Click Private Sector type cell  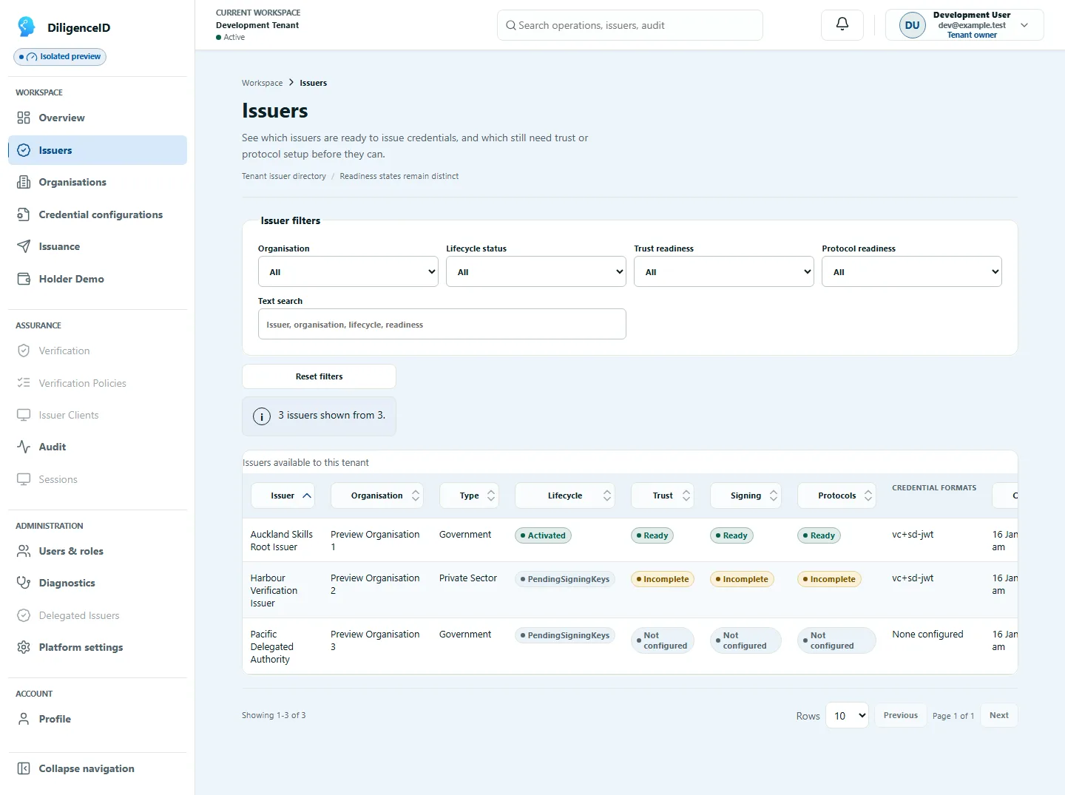pos(468,578)
